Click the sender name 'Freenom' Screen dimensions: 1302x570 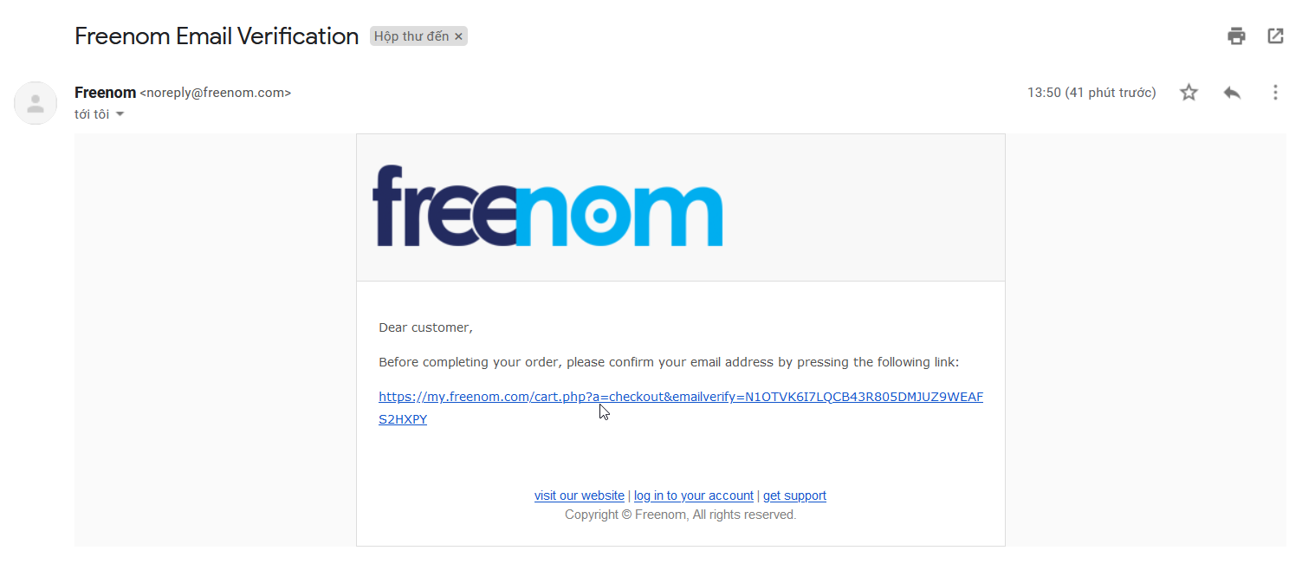105,93
